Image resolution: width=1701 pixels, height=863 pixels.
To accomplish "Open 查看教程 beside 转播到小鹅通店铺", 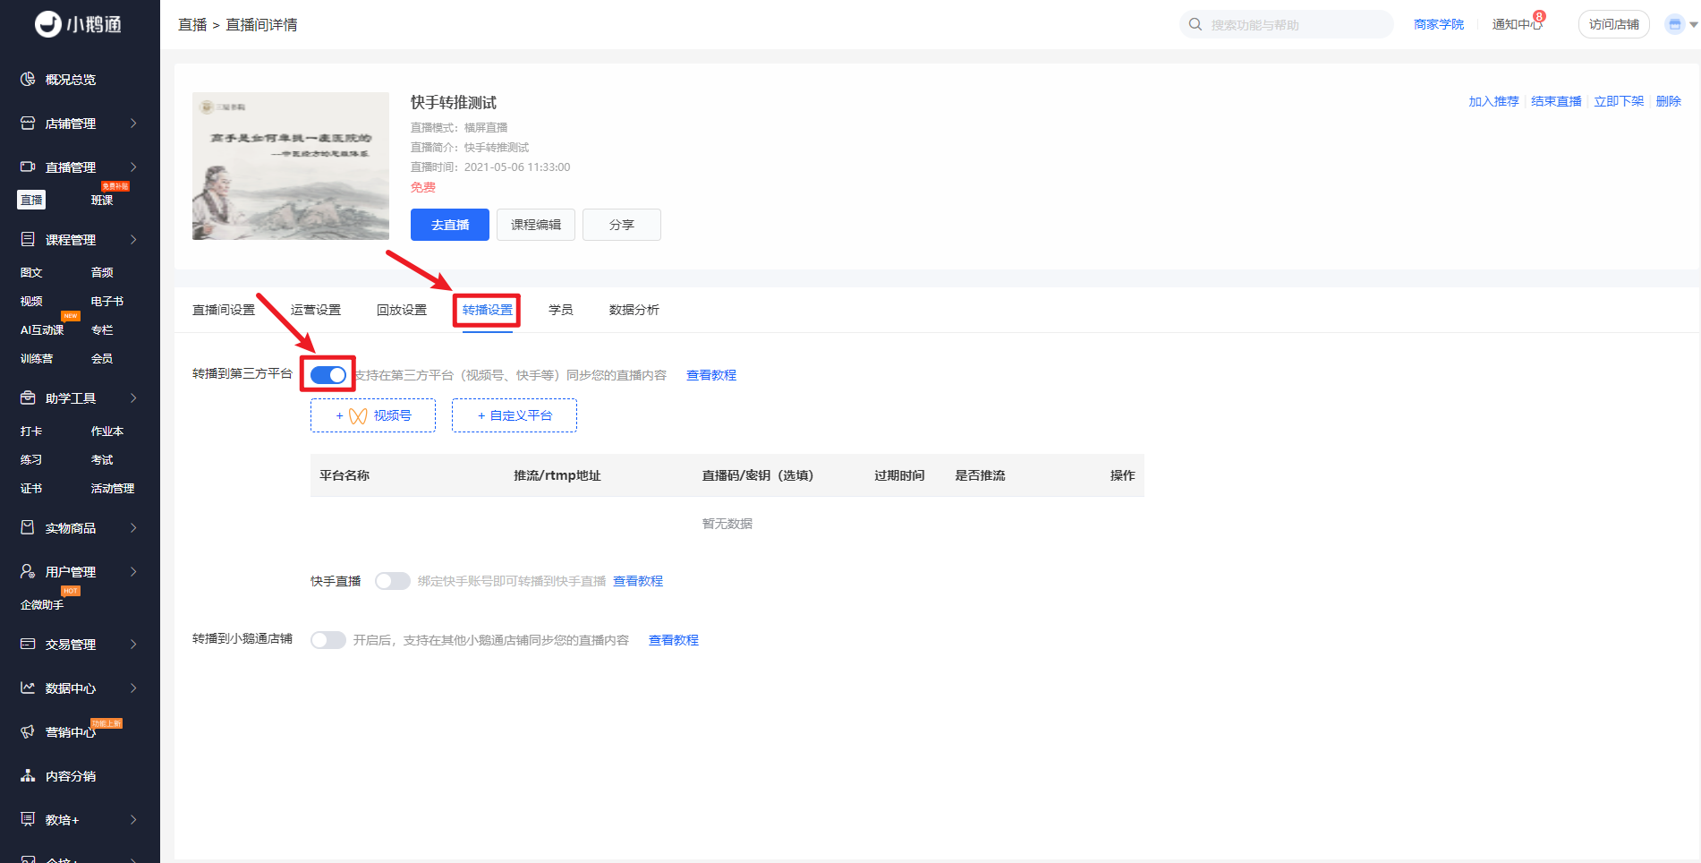I will point(674,640).
